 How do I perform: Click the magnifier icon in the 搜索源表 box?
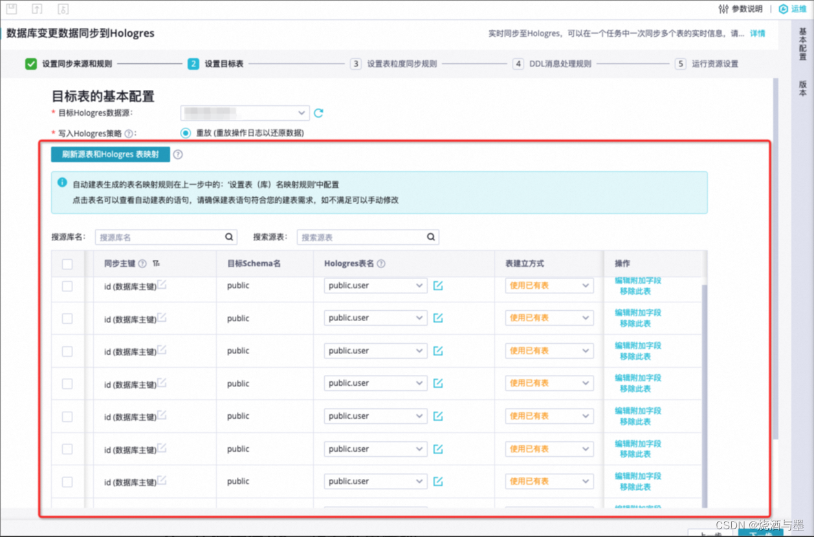[x=431, y=237]
